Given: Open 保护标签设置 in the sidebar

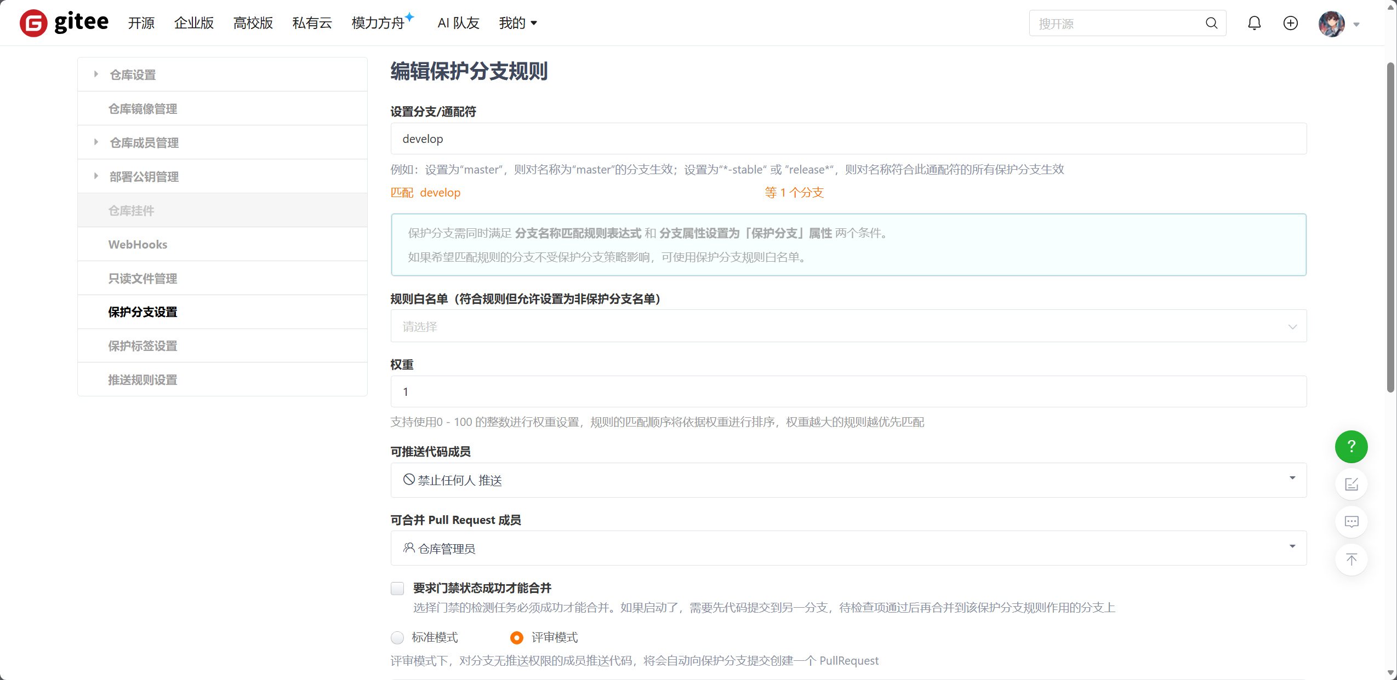Looking at the screenshot, I should click(142, 345).
